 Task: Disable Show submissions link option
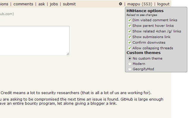click(x=129, y=37)
